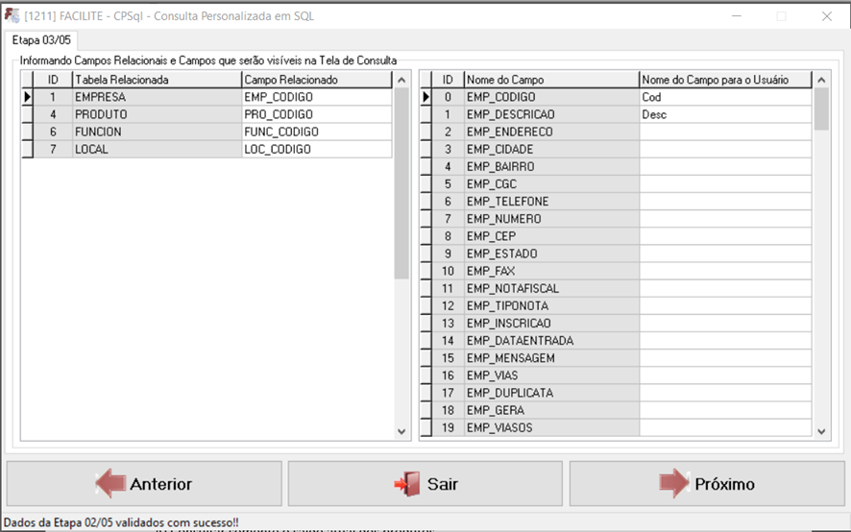Image resolution: width=851 pixels, height=532 pixels.
Task: Click the Campo Relacionado column header
Action: (316, 80)
